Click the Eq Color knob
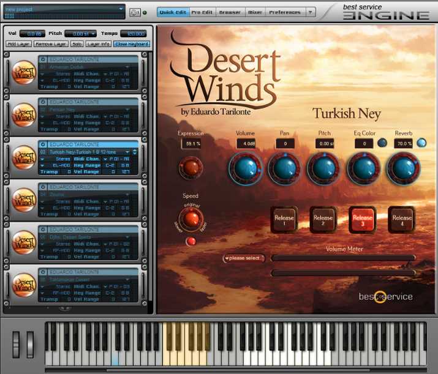438x374 pixels. (364, 168)
